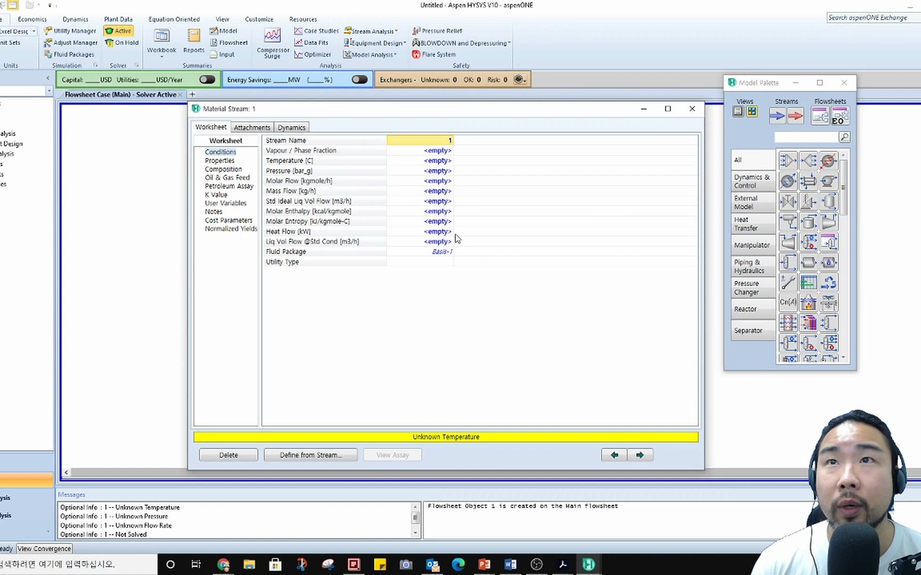
Task: Select the blue material stream arrow in Model Palette
Action: [x=777, y=116]
